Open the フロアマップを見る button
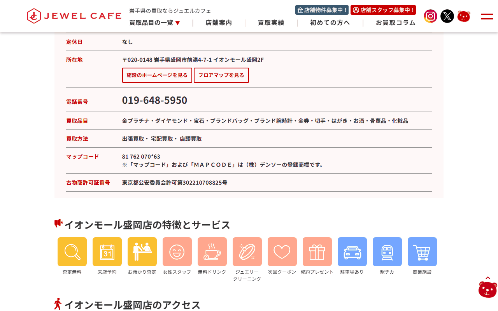 tap(221, 75)
